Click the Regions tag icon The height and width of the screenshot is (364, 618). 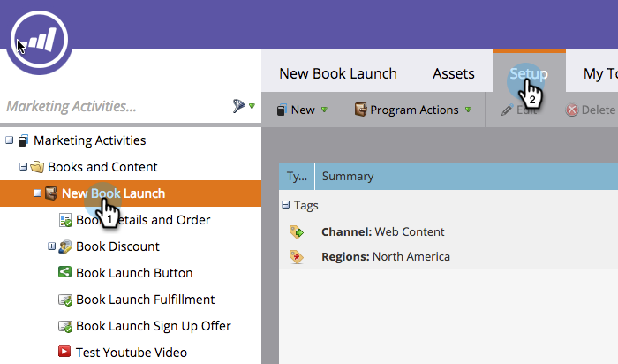point(297,257)
